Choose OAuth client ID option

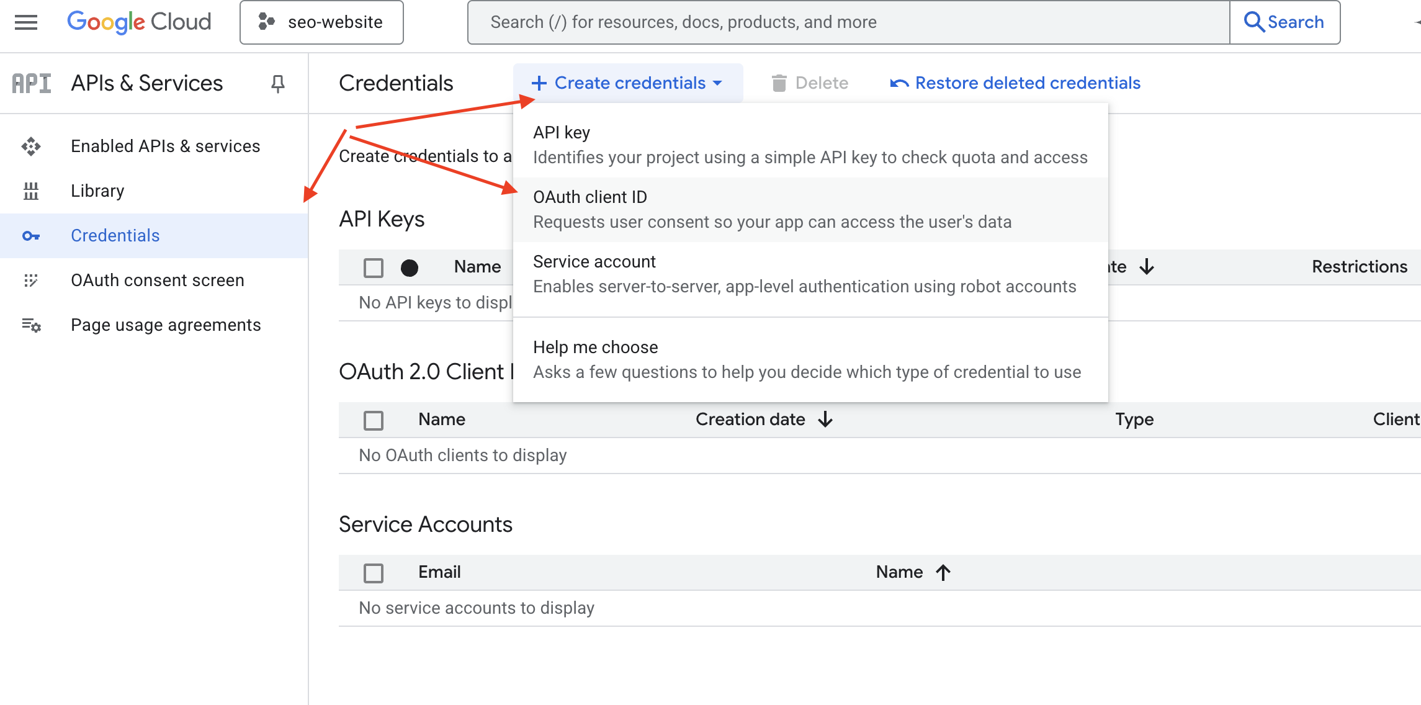pos(810,210)
